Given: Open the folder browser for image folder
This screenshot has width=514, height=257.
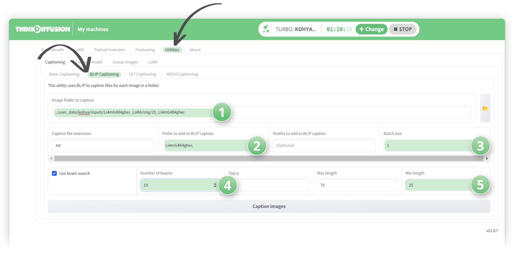Looking at the screenshot, I should point(485,108).
